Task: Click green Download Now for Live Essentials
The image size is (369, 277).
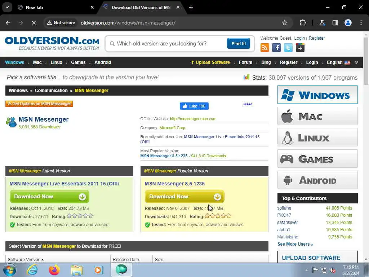Action: 49,197
